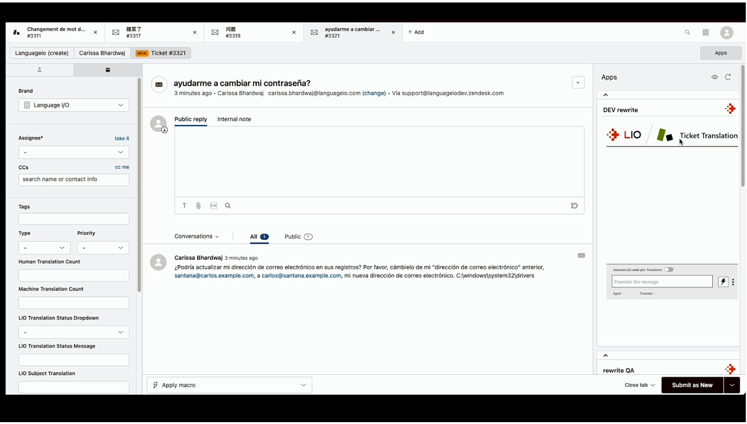
Task: Click the LIO logo icon beside rewrite QA
Action: coord(730,369)
